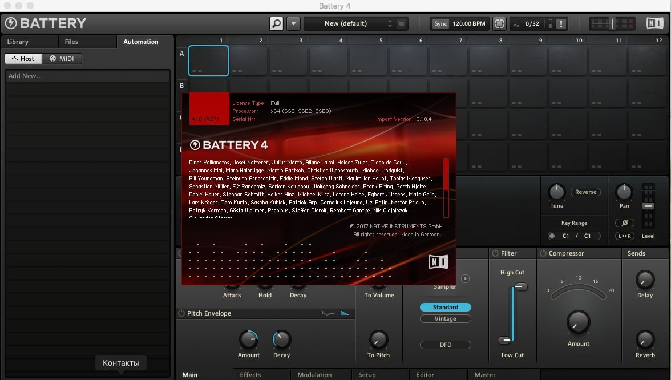Toggle the Compressor power button
This screenshot has height=380, width=671.
(x=543, y=253)
